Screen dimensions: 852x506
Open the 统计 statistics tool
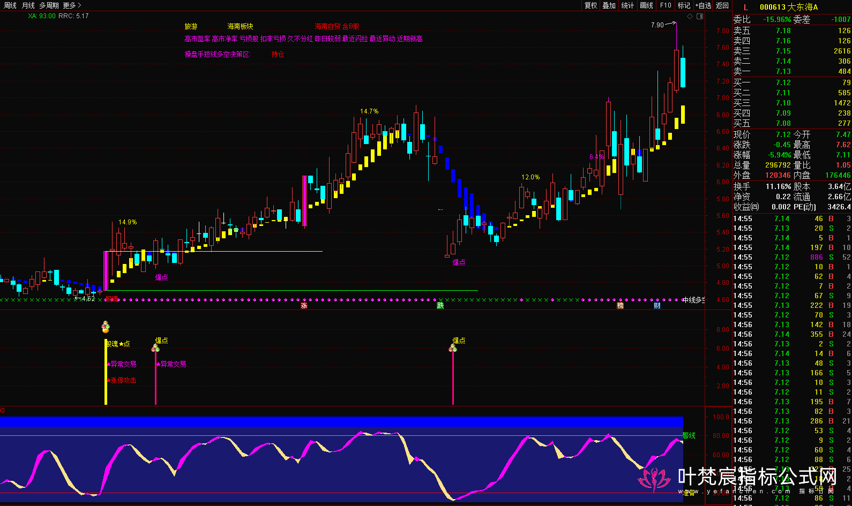628,5
